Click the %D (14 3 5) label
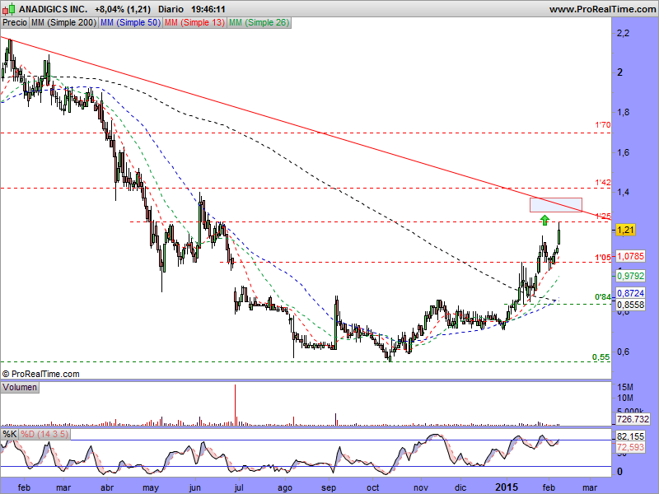This screenshot has width=659, height=494. pos(44,434)
